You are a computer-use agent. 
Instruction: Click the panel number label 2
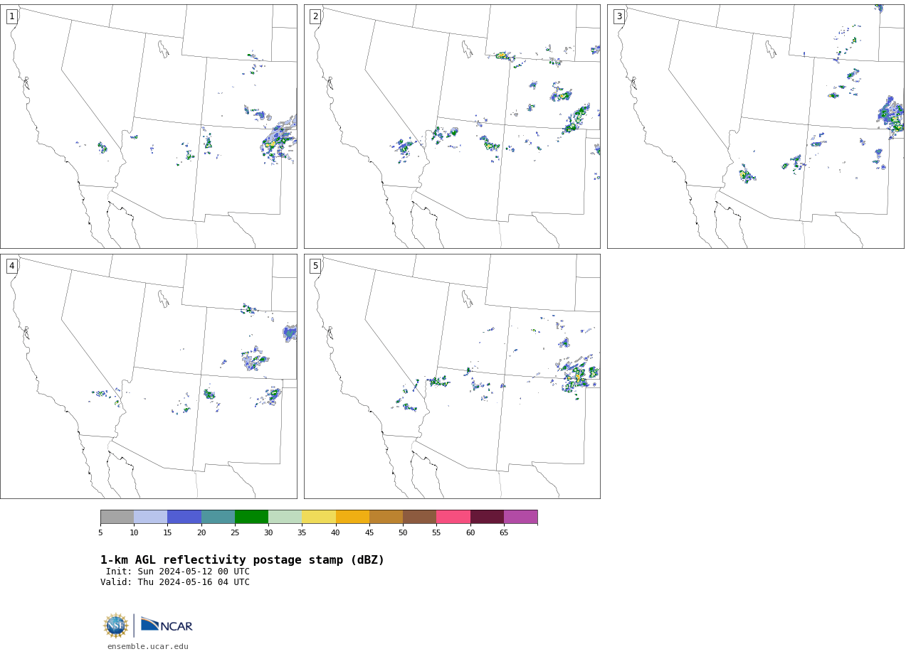tap(315, 16)
